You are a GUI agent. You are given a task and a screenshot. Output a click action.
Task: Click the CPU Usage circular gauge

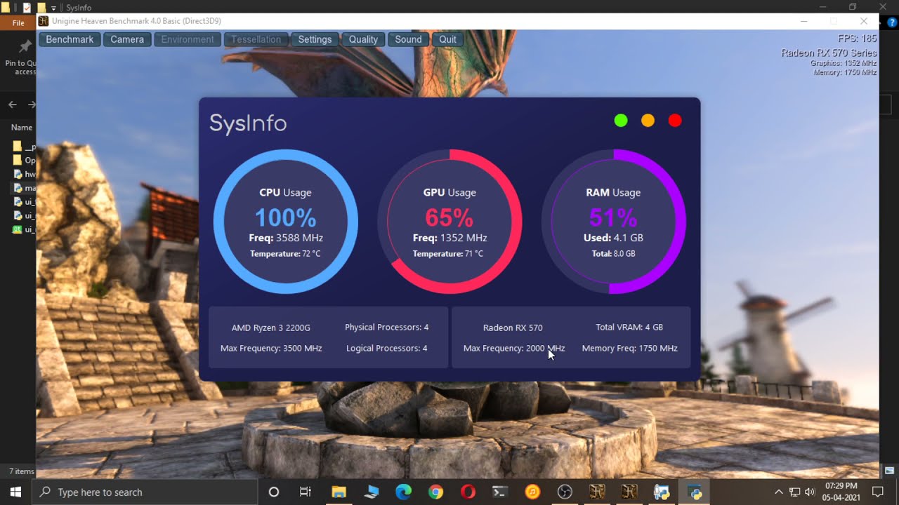tap(285, 222)
